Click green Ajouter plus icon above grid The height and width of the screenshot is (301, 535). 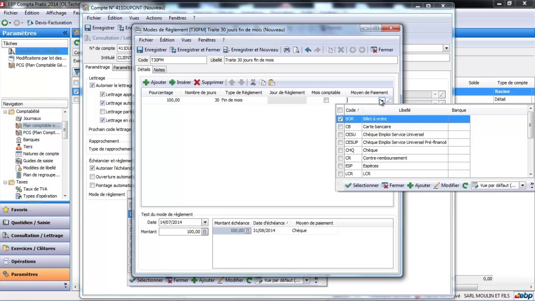pyautogui.click(x=146, y=82)
